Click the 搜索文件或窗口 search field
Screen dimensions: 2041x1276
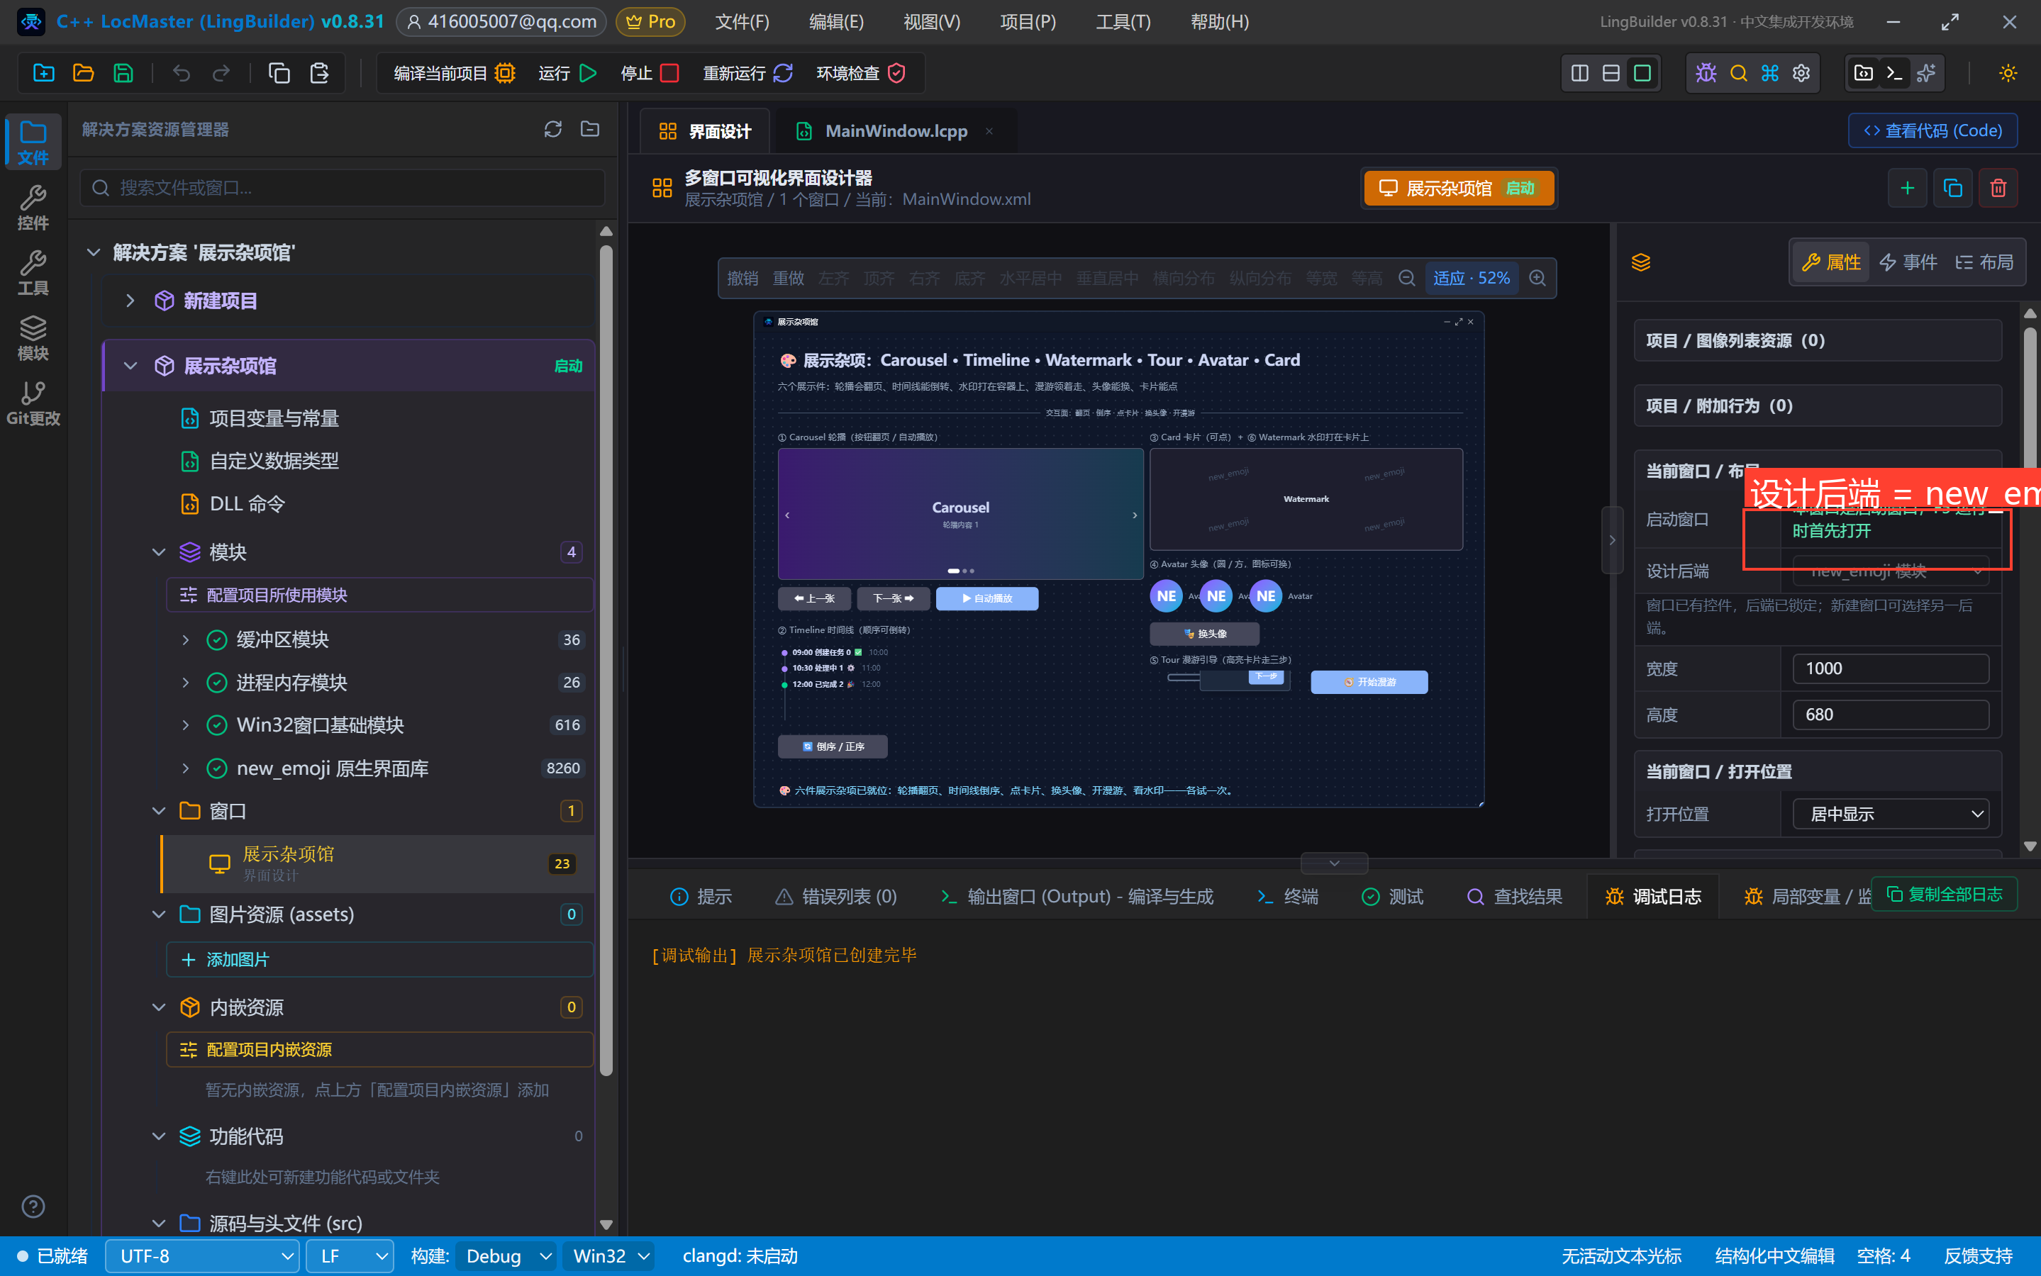click(343, 187)
